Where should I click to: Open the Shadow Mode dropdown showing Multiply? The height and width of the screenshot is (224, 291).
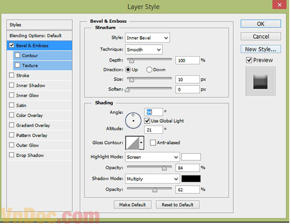(x=152, y=179)
